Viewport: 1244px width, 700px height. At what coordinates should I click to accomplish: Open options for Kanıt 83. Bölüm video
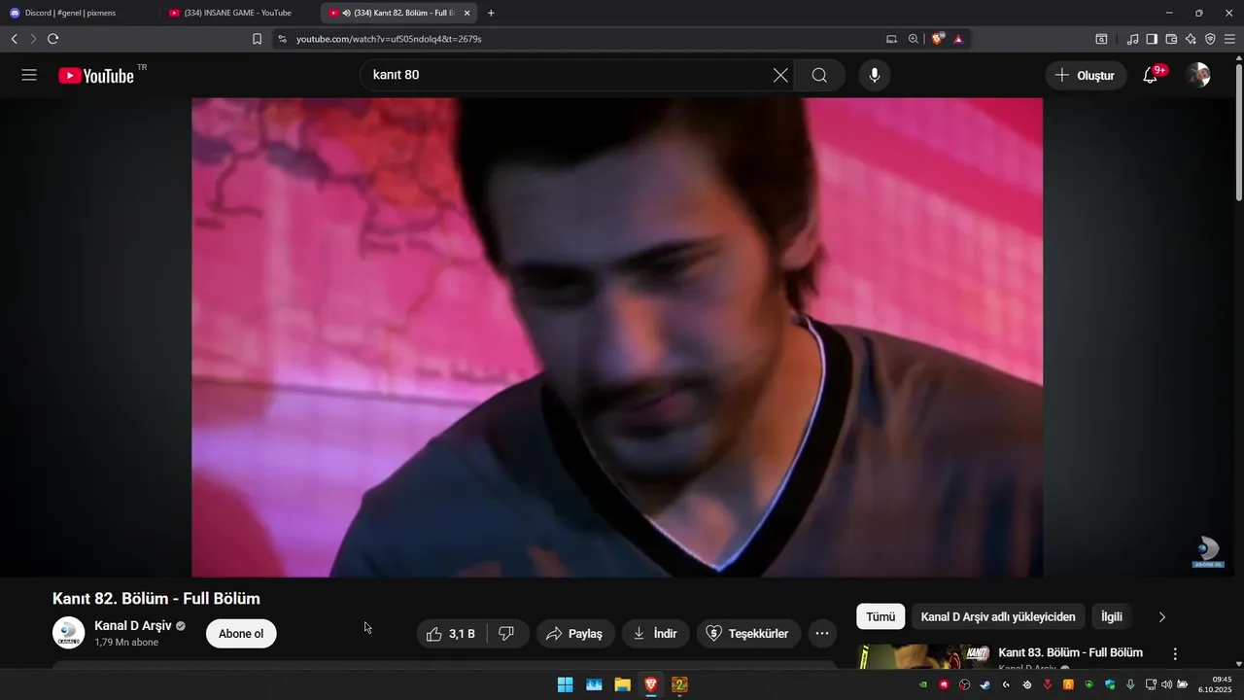point(1175,654)
